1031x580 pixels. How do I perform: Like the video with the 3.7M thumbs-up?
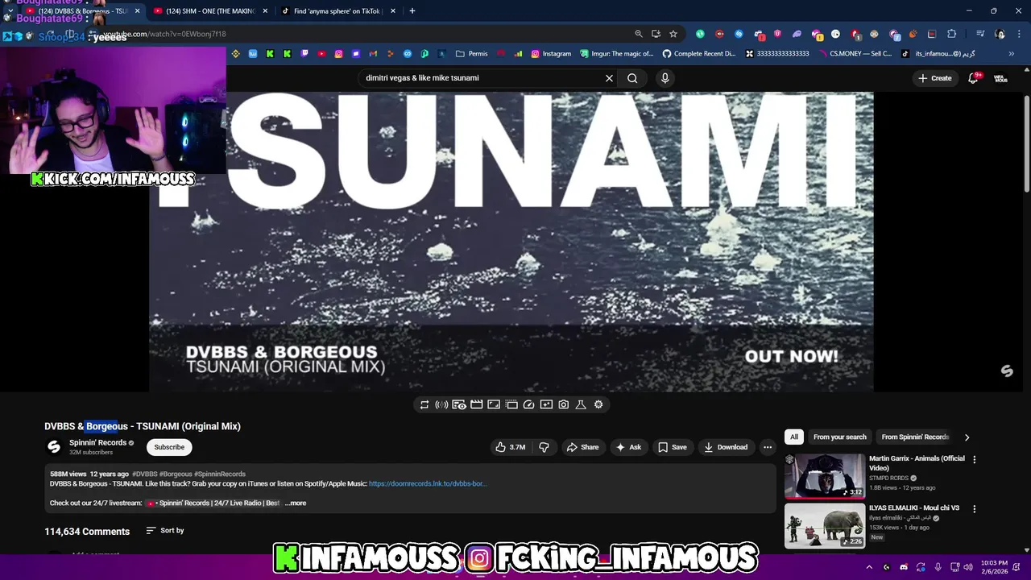tap(511, 447)
